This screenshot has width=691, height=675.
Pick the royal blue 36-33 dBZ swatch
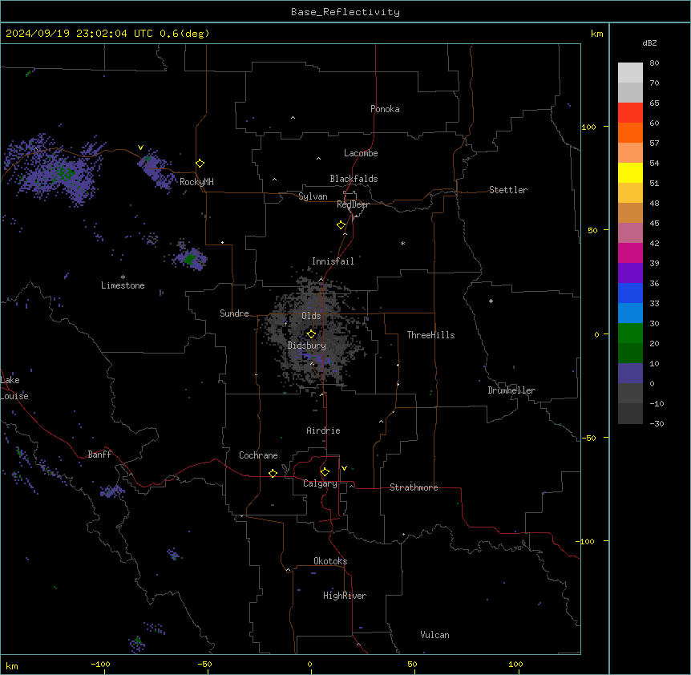coord(630,293)
